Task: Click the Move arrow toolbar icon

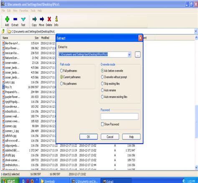Action: pyautogui.click(x=42, y=19)
